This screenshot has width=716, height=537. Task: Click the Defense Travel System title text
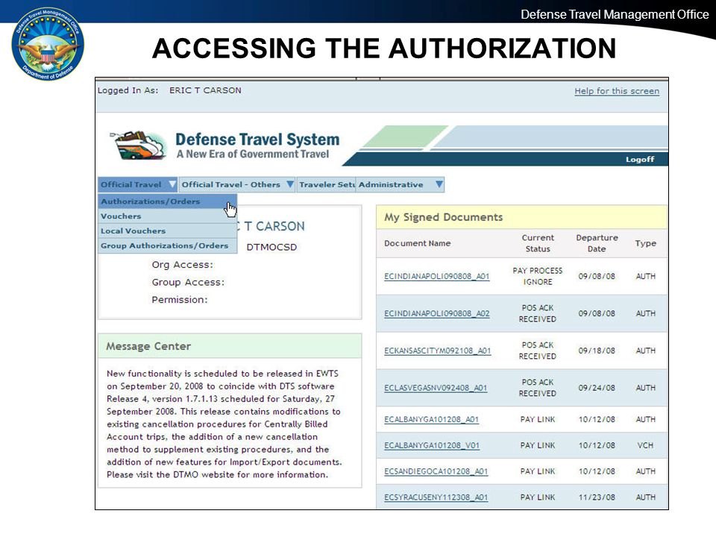tap(257, 139)
